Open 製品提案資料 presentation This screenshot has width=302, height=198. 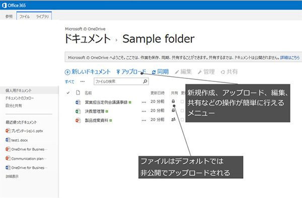click(x=97, y=120)
